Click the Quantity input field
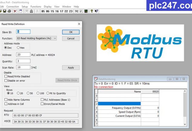The image size is (192, 131). [x=23, y=61]
